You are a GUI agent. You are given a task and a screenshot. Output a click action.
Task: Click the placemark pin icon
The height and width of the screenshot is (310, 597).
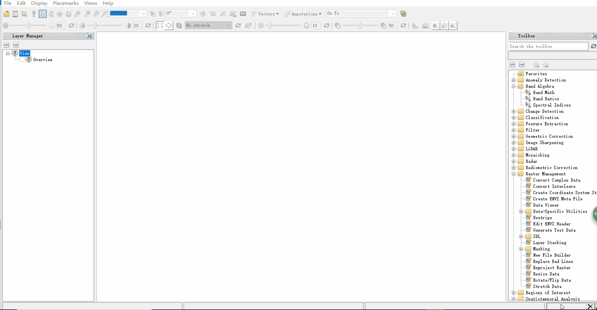34,14
